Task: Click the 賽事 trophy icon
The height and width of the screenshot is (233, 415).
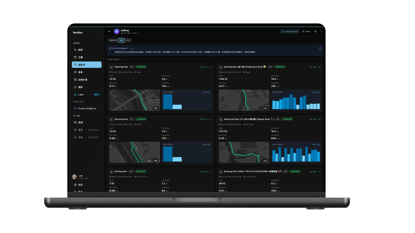Action: 75,130
